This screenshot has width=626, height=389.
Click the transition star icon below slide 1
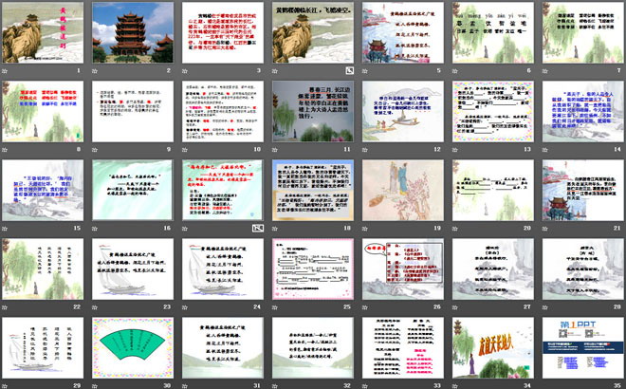pos(5,70)
